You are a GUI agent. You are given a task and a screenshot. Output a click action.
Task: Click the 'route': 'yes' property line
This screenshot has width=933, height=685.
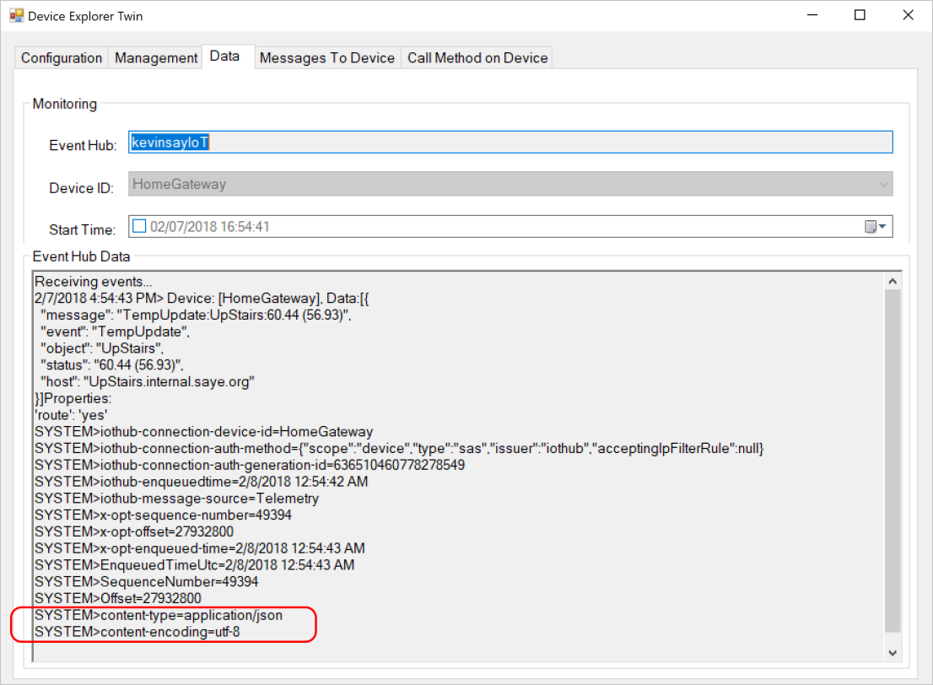71,415
